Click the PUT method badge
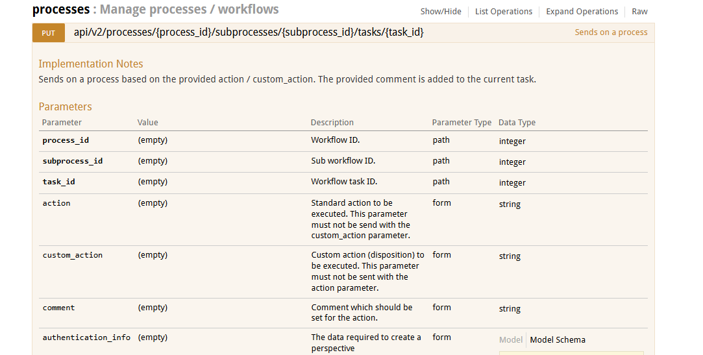Viewport: 703px width, 355px height. 49,33
